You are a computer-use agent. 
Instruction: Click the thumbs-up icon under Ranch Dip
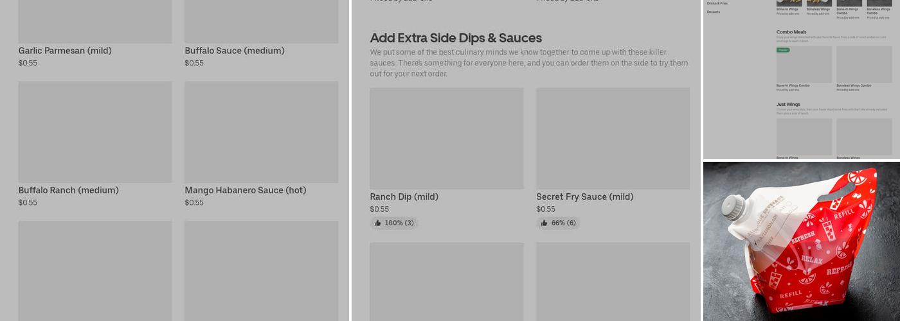(x=377, y=223)
